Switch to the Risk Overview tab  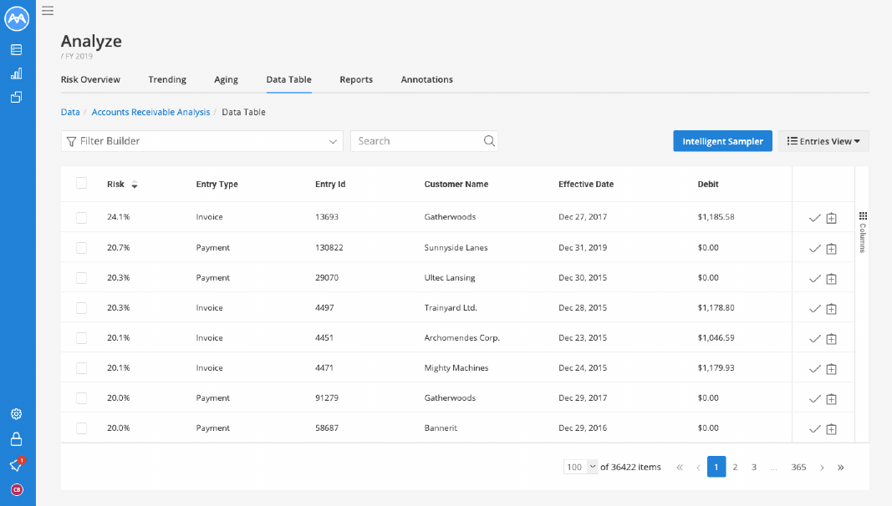pyautogui.click(x=90, y=79)
